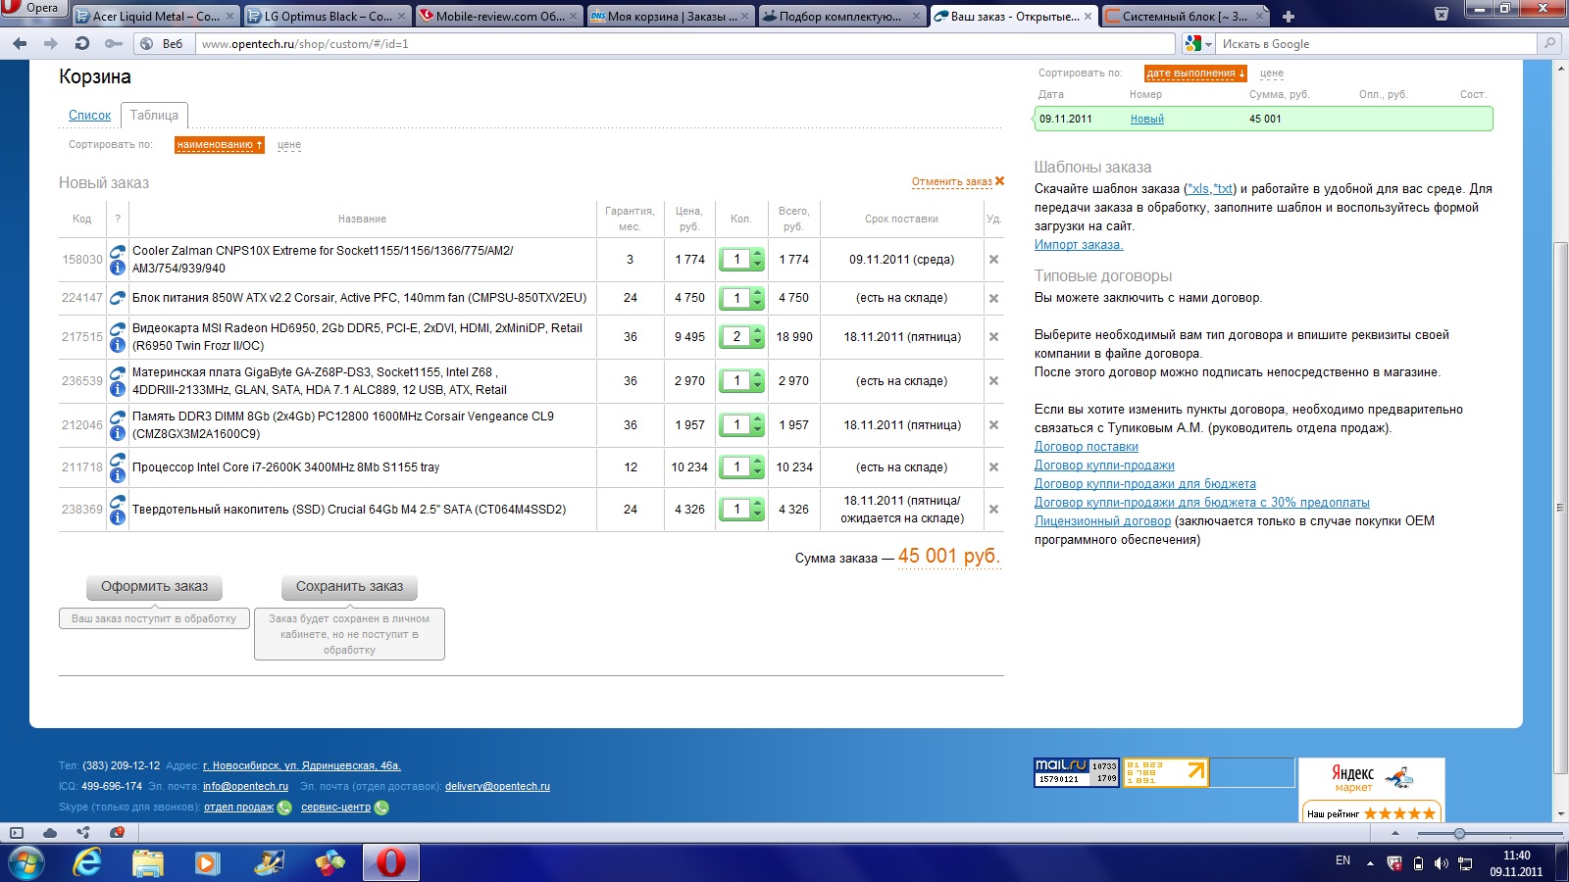Switch to Mobile-review.com tab
The width and height of the screenshot is (1569, 882).
(498, 17)
